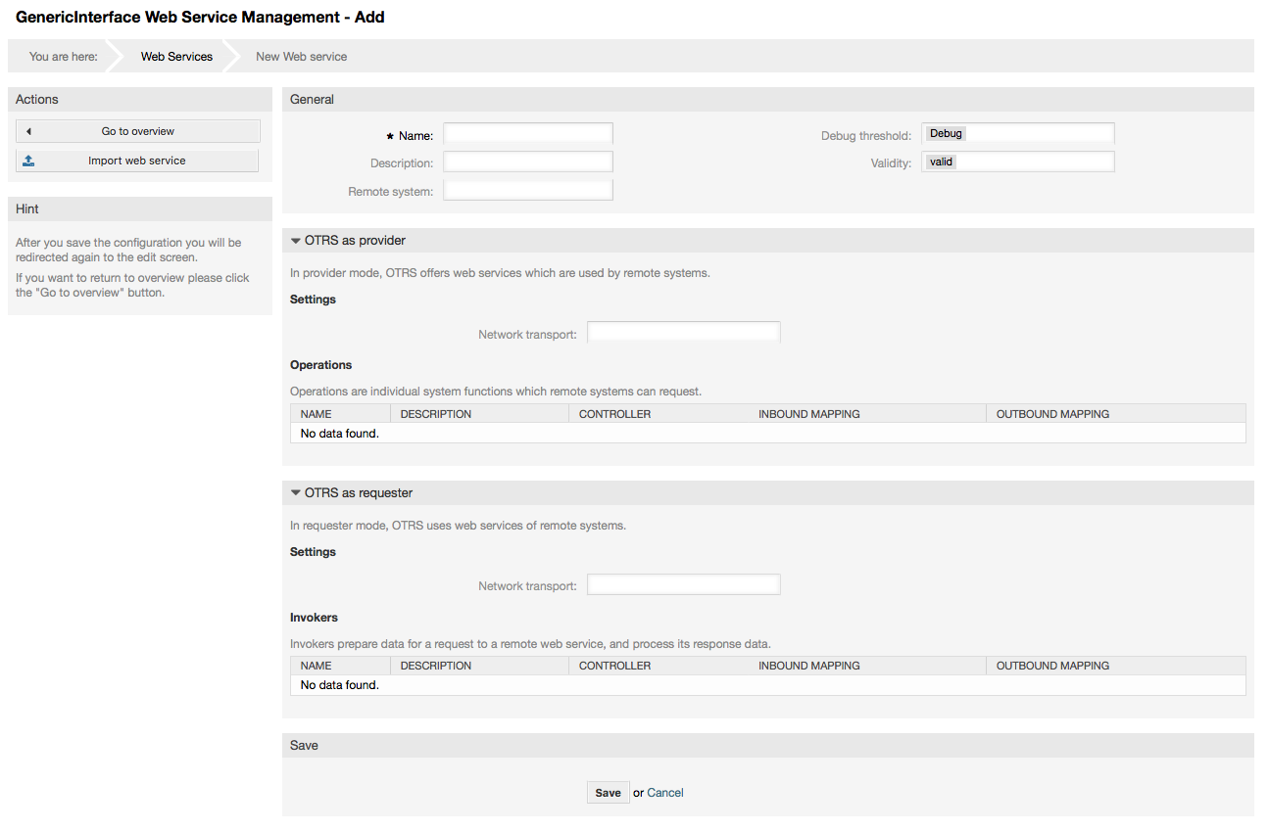Open the Debug threshold dropdown
1269x832 pixels.
pyautogui.click(x=1017, y=134)
